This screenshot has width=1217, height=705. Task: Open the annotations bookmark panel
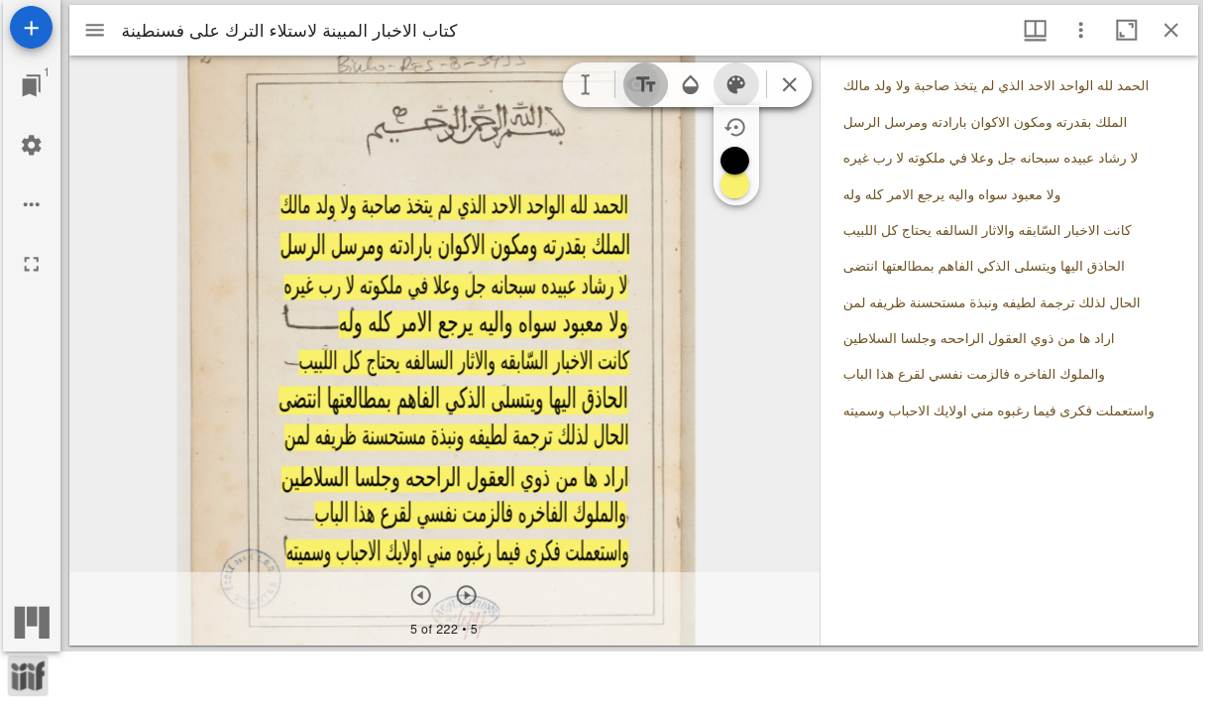click(x=31, y=84)
